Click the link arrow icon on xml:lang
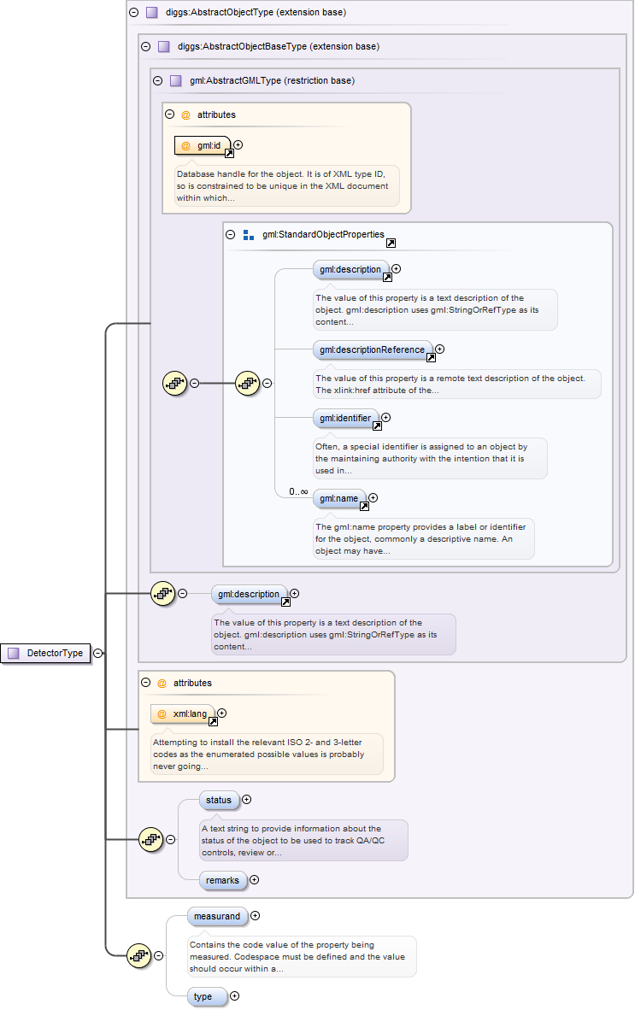 [214, 721]
